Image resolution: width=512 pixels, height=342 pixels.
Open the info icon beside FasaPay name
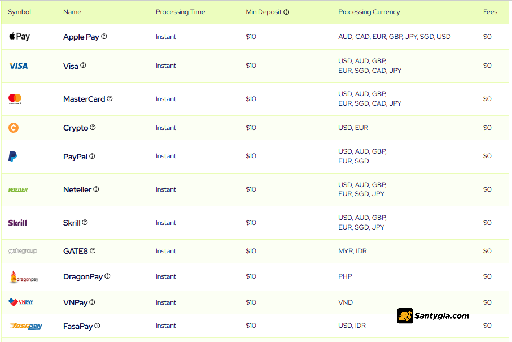[x=97, y=326]
